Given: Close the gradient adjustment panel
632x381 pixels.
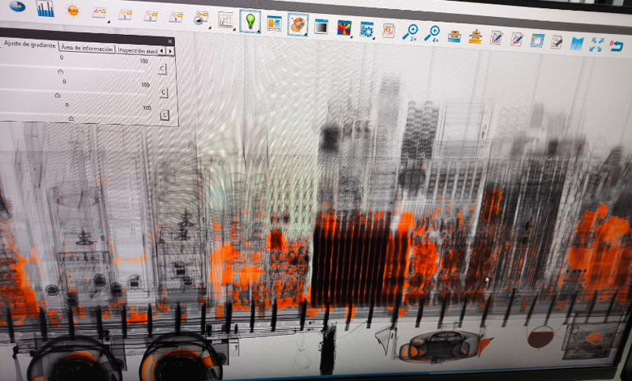Looking at the screenshot, I should 169,41.
